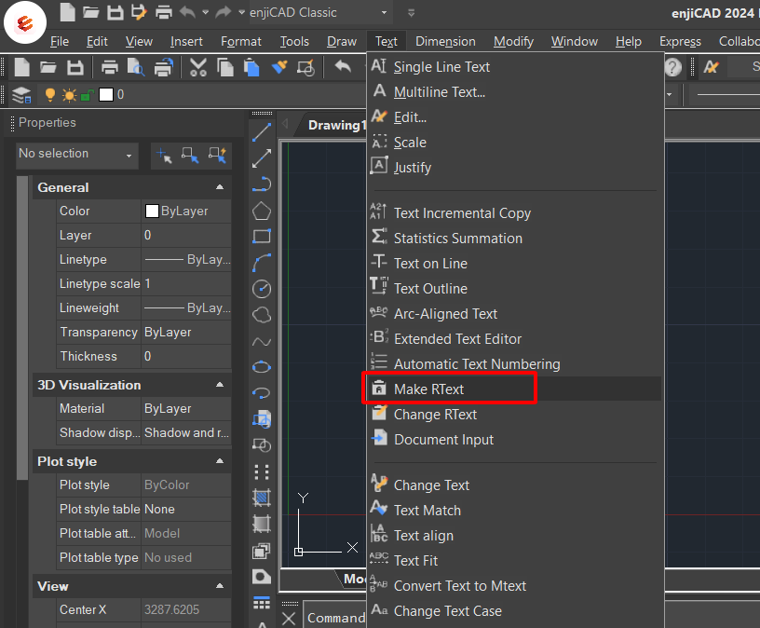Toggle layer 0 freeze sun icon
The height and width of the screenshot is (628, 760).
[x=69, y=95]
